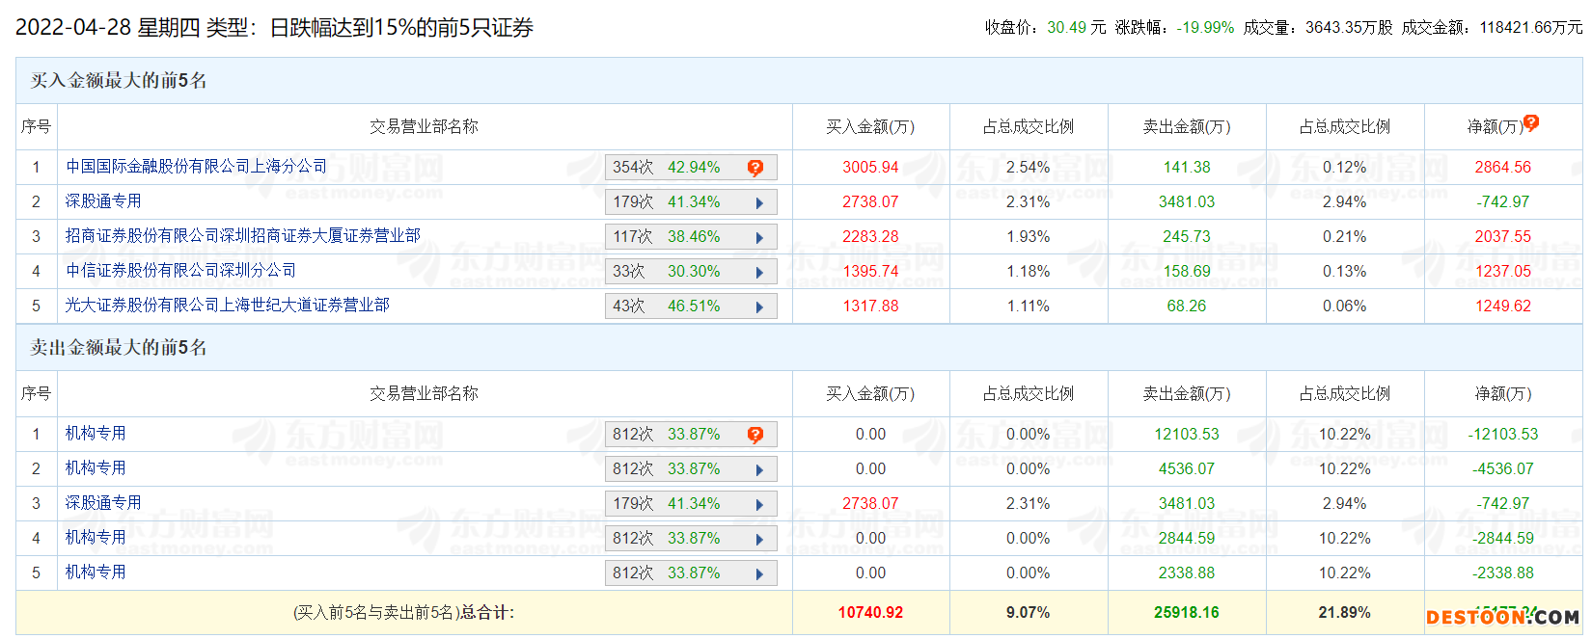Image resolution: width=1592 pixels, height=639 pixels.
Task: Select the 卖出金额最大的前5名 section header
Action: (119, 348)
